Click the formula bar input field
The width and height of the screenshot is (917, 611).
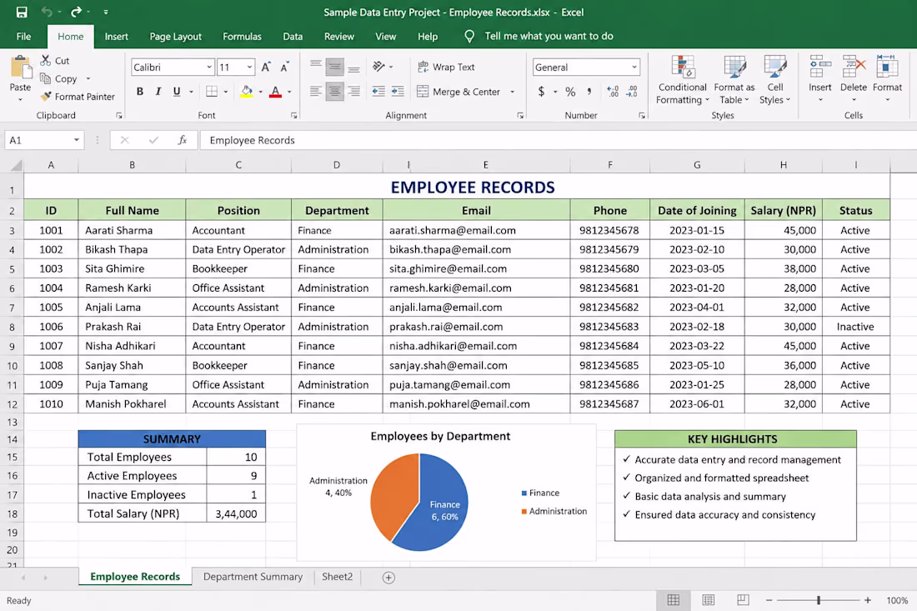click(x=559, y=140)
